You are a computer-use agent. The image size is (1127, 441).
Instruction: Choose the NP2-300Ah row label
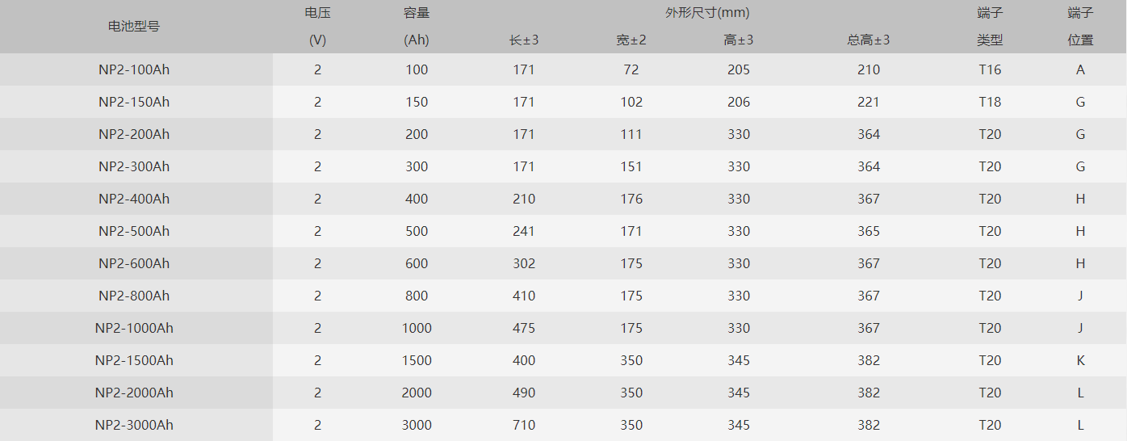pyautogui.click(x=134, y=166)
